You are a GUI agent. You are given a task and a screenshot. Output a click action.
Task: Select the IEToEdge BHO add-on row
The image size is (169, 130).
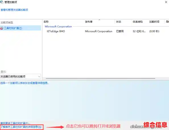(106, 31)
